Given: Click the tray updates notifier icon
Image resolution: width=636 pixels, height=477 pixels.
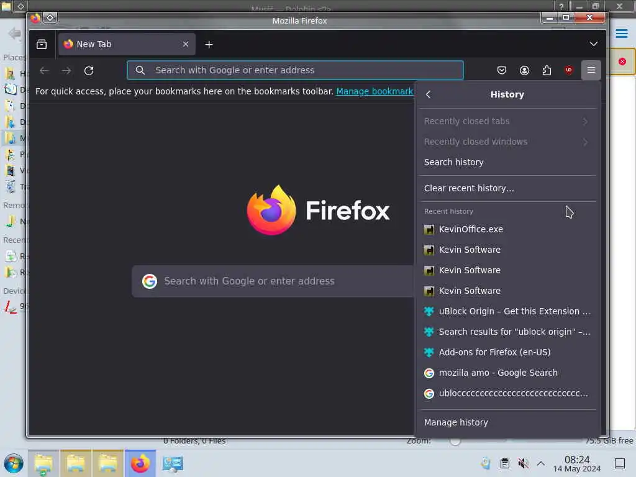Looking at the screenshot, I should point(486,463).
